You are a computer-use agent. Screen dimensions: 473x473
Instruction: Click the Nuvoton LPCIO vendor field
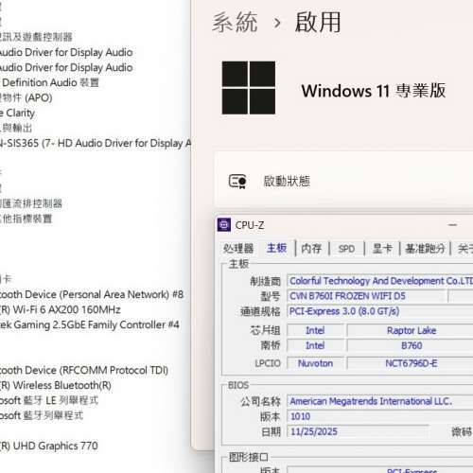tap(315, 363)
